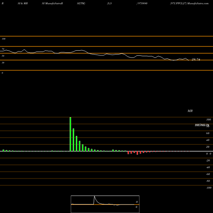213x213 pixels.
Task: Click the MR axis label -100
Action: [209, 188]
